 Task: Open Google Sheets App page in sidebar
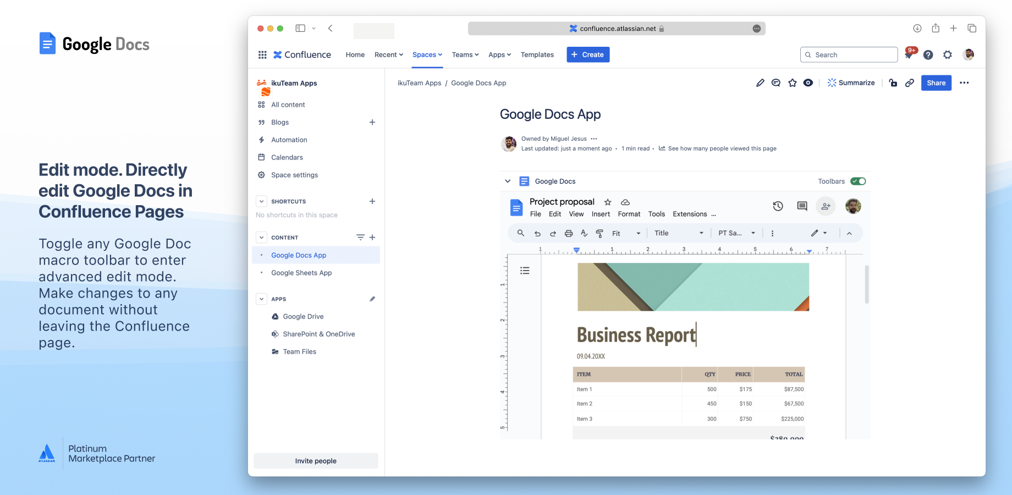301,273
